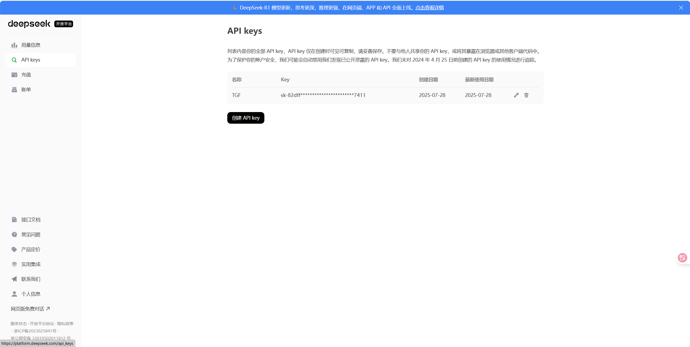Click the 实用集成 layers icon

tap(14, 264)
